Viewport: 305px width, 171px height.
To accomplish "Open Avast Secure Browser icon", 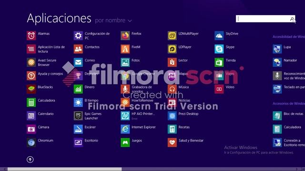I will 31,62.
